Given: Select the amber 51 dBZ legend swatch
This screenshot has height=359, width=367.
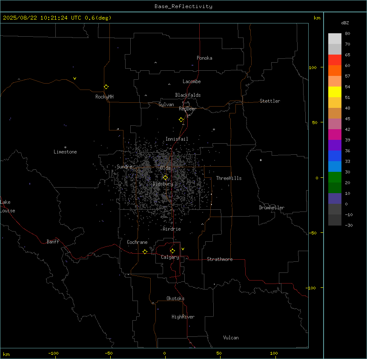Looking at the screenshot, I should [x=335, y=102].
